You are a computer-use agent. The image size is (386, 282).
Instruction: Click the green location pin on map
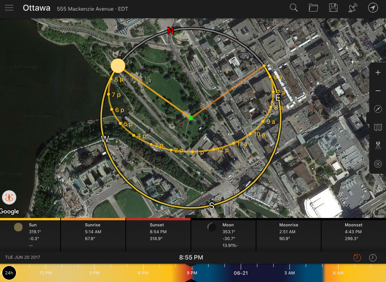[191, 118]
